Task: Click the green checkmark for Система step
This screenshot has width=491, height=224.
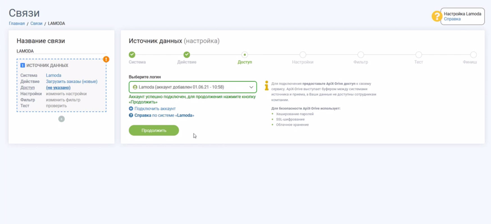Action: click(x=132, y=55)
